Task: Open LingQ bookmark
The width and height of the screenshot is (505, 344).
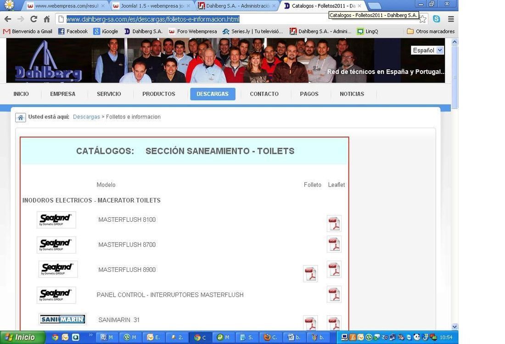Action: [x=367, y=31]
